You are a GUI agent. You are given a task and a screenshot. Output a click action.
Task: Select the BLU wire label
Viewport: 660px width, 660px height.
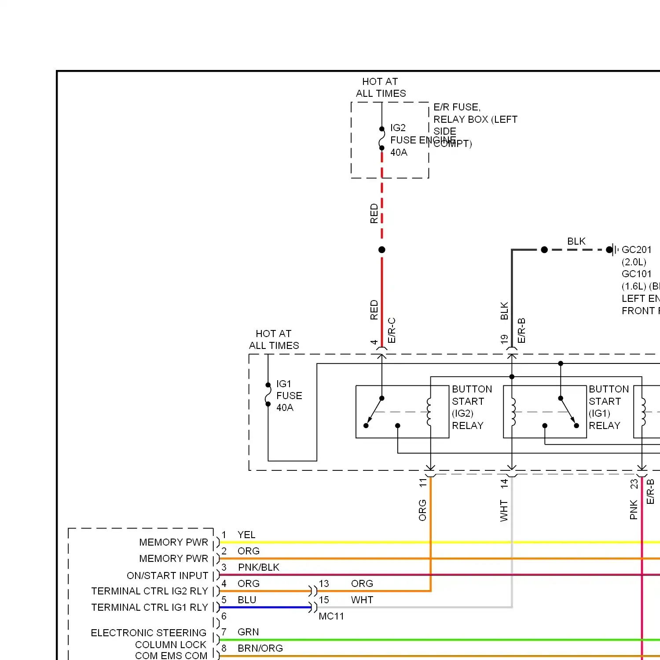pyautogui.click(x=247, y=600)
